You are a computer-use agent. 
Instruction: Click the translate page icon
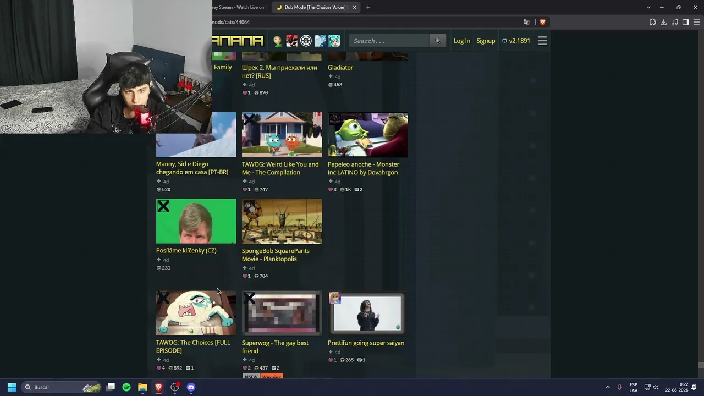tap(526, 22)
